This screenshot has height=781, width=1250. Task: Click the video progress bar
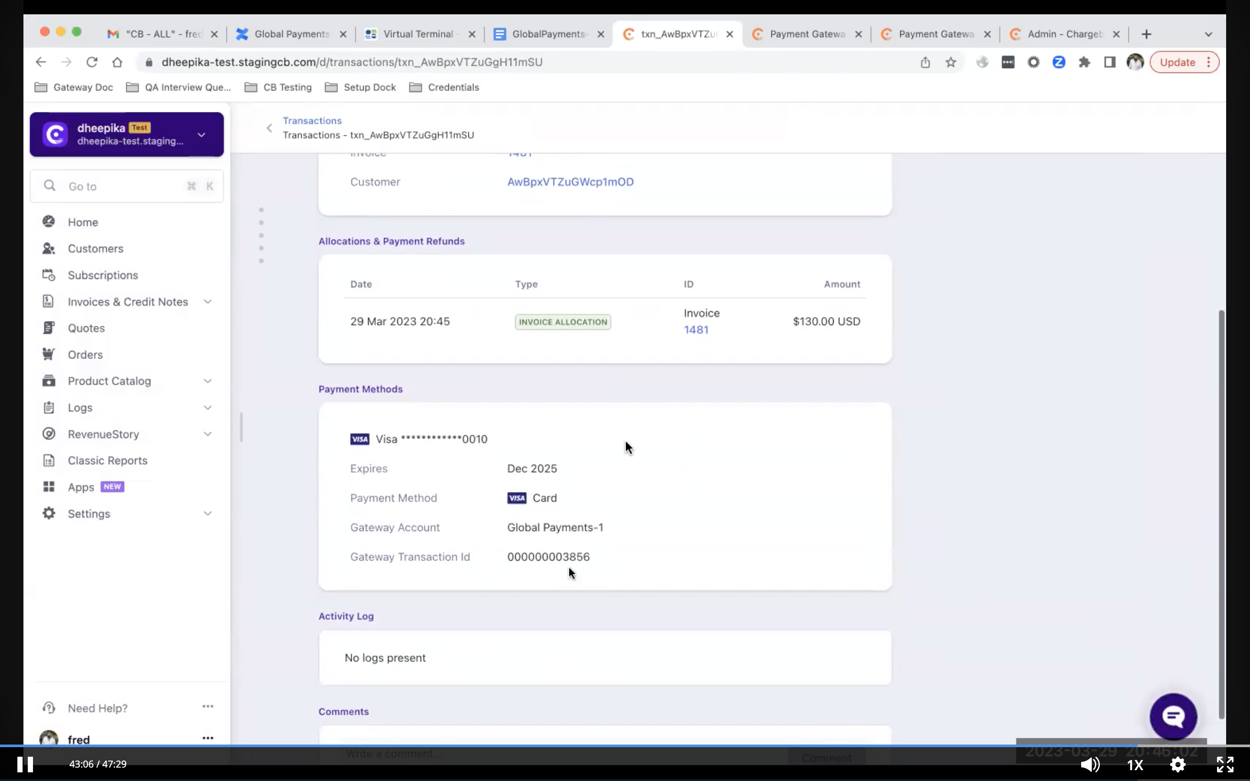620,746
